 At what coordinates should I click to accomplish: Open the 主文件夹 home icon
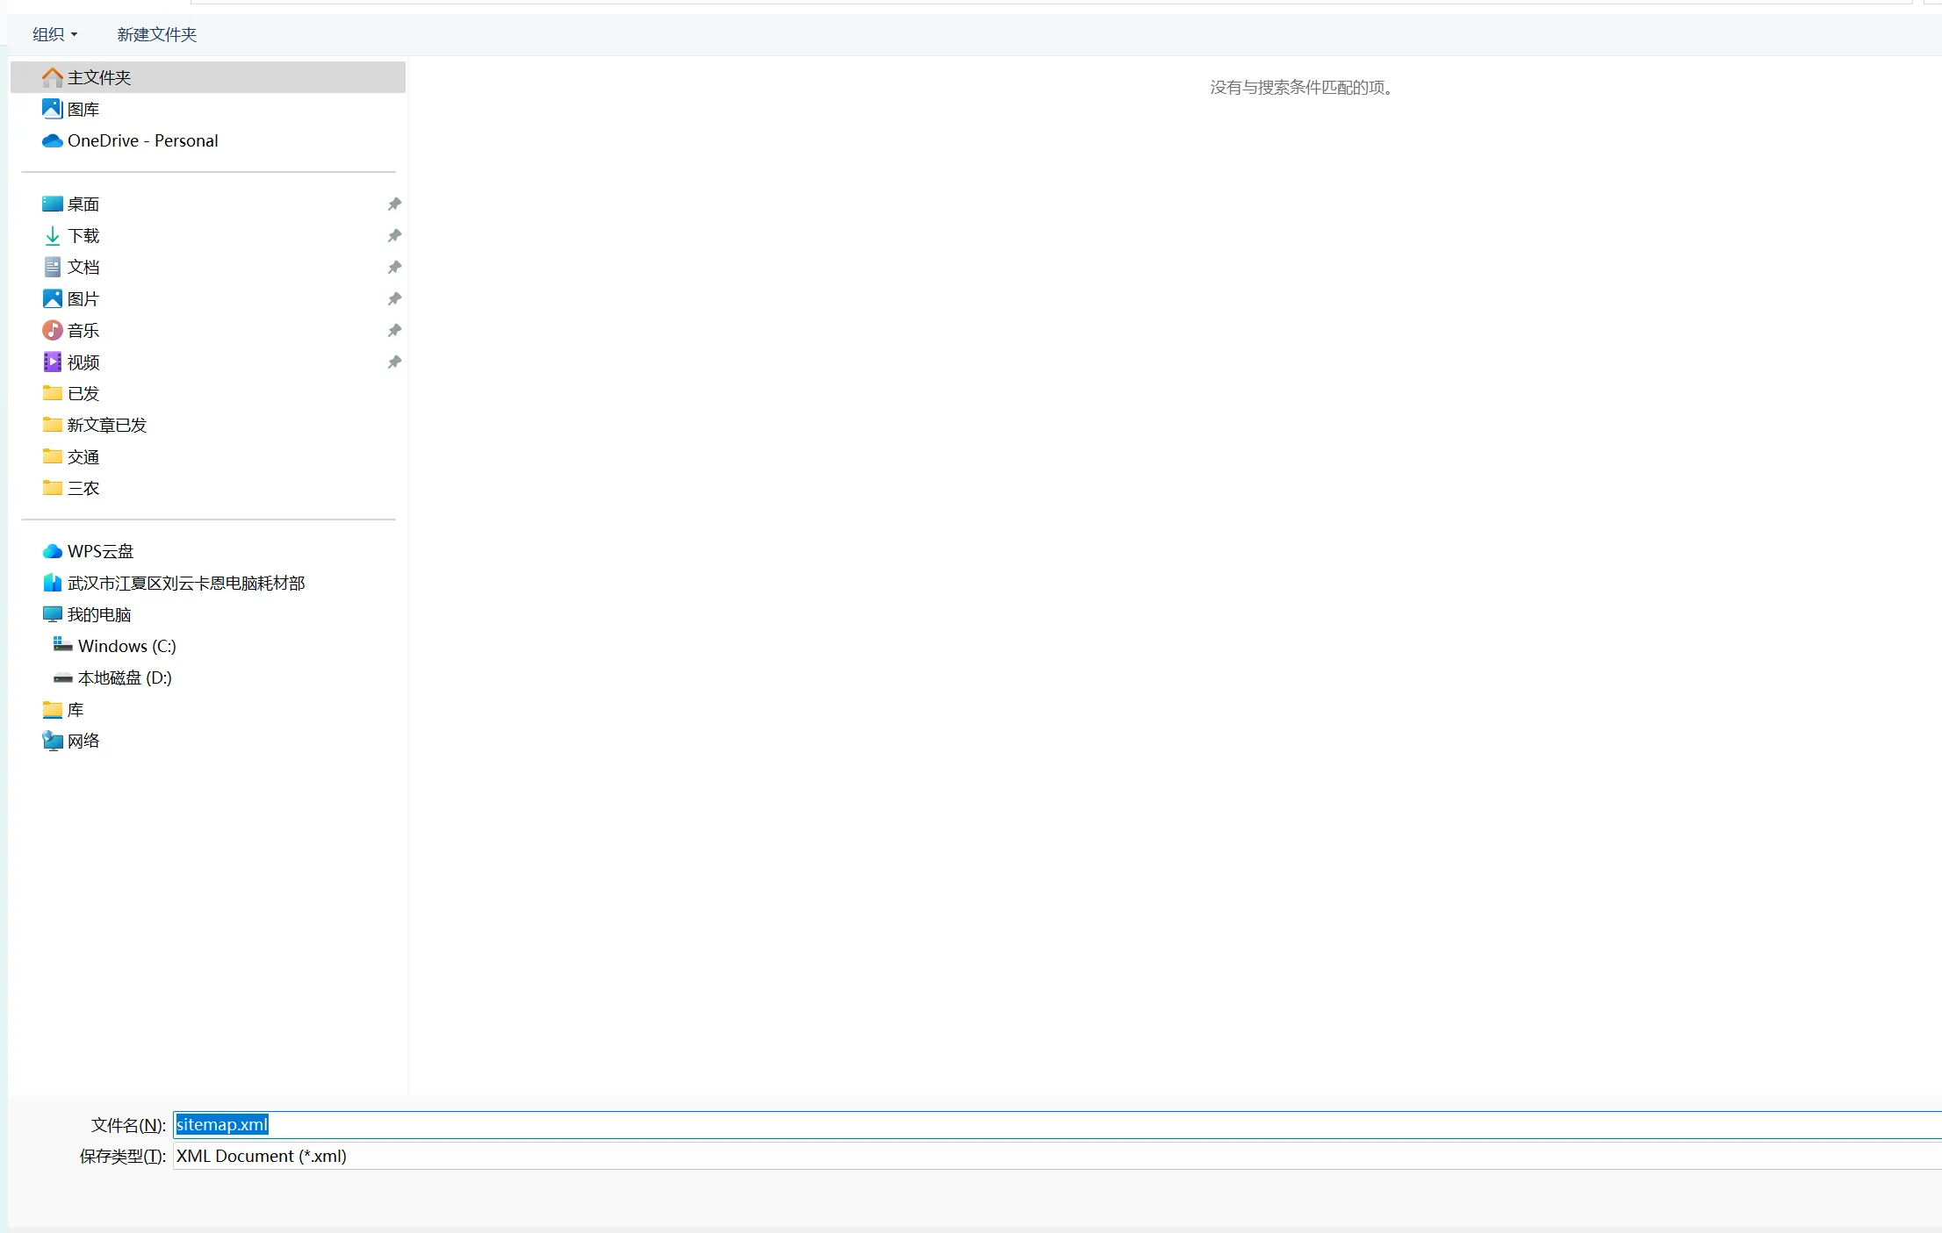[x=53, y=77]
